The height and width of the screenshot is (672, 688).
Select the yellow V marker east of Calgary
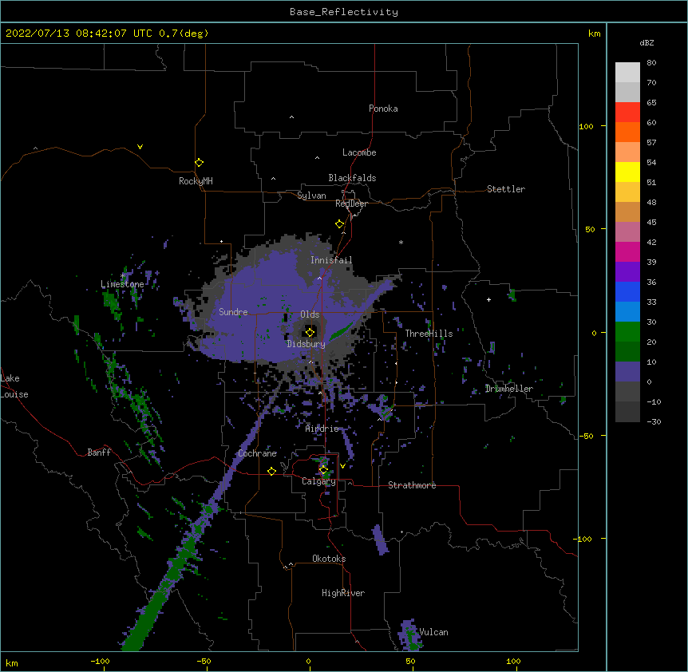(342, 466)
